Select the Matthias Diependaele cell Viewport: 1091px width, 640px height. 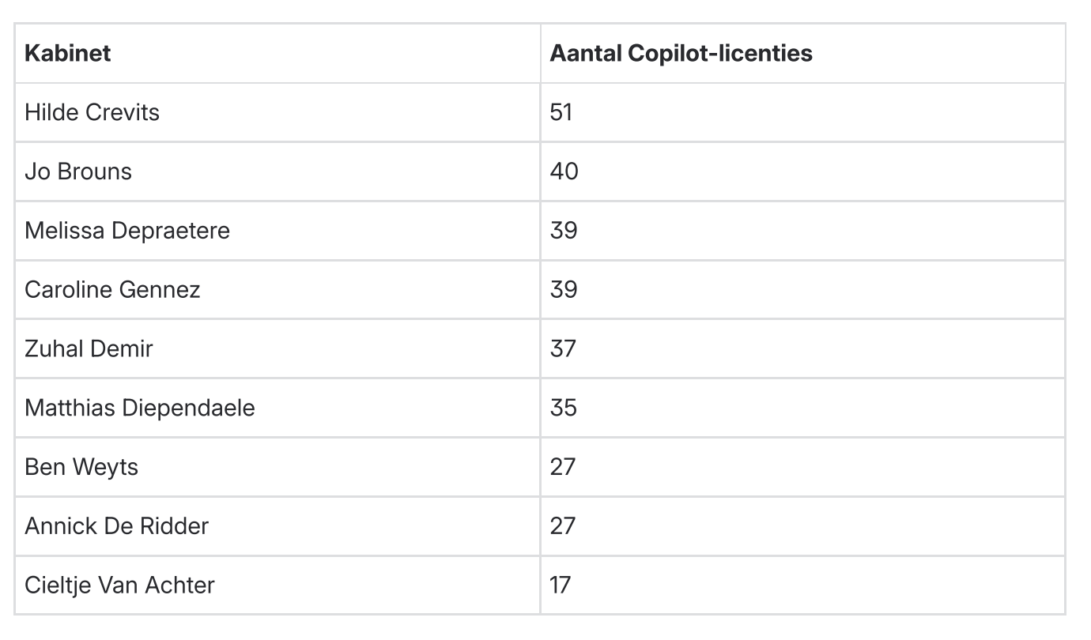(x=277, y=408)
